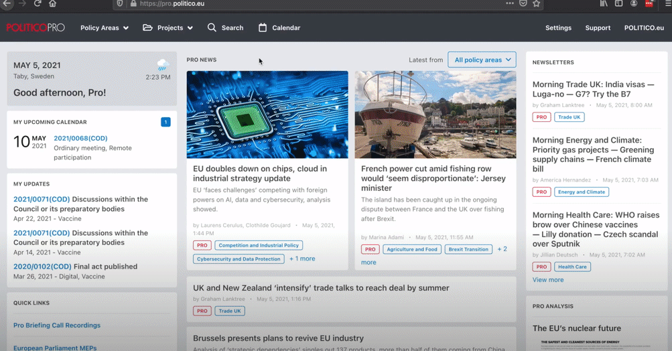
Task: Click View more under newsletters
Action: click(x=547, y=280)
